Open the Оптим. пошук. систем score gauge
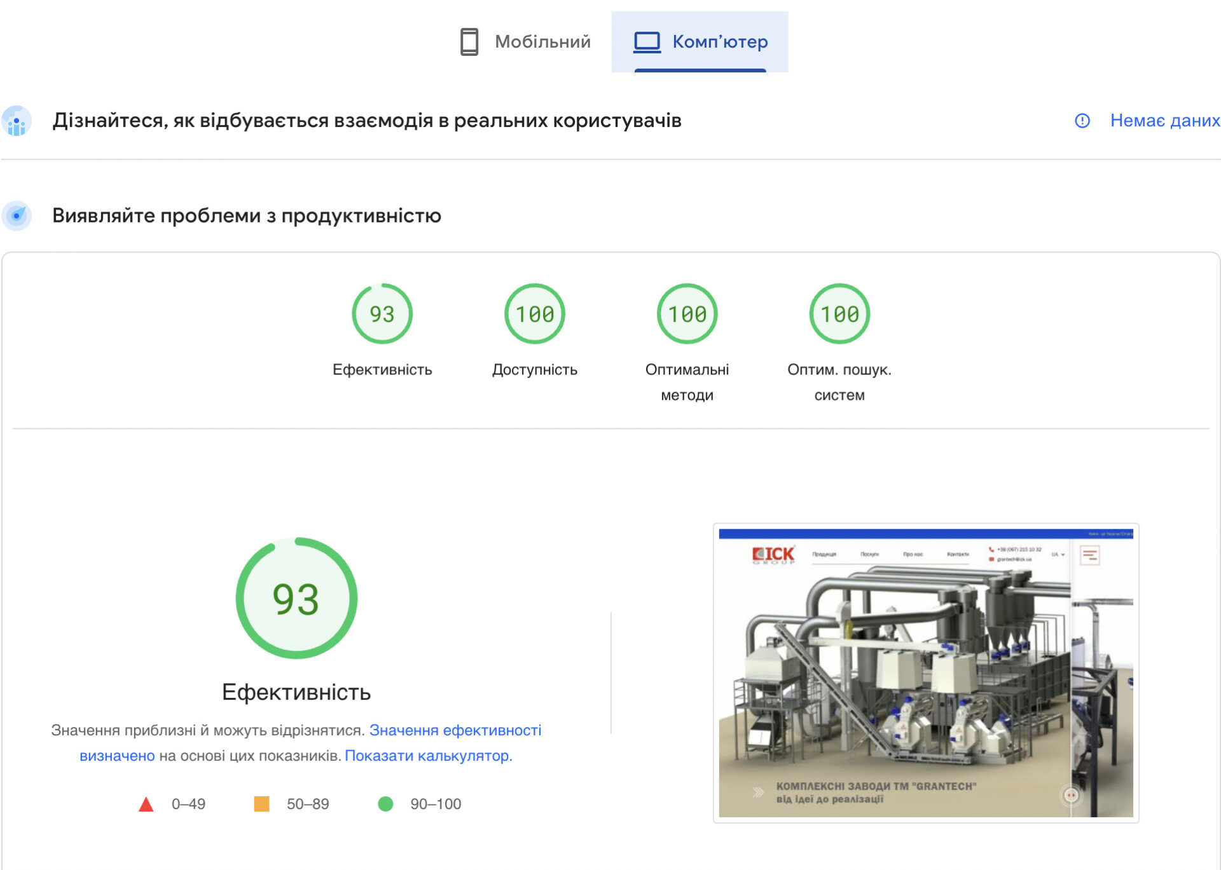This screenshot has width=1221, height=870. (x=839, y=314)
